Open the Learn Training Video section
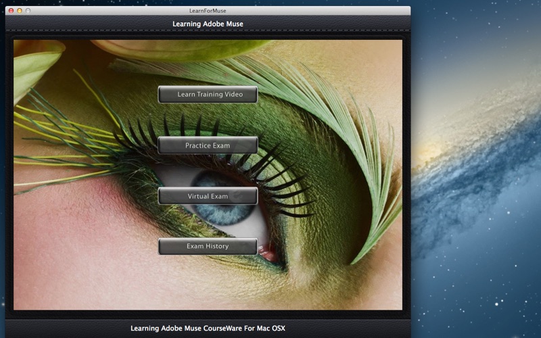This screenshot has height=338, width=541. [x=208, y=95]
